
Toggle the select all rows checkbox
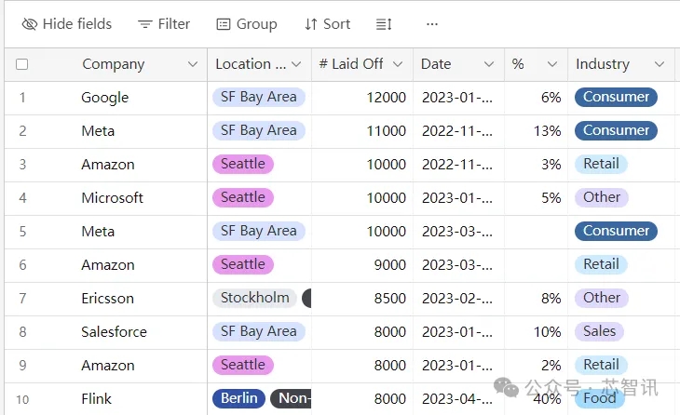pos(22,64)
